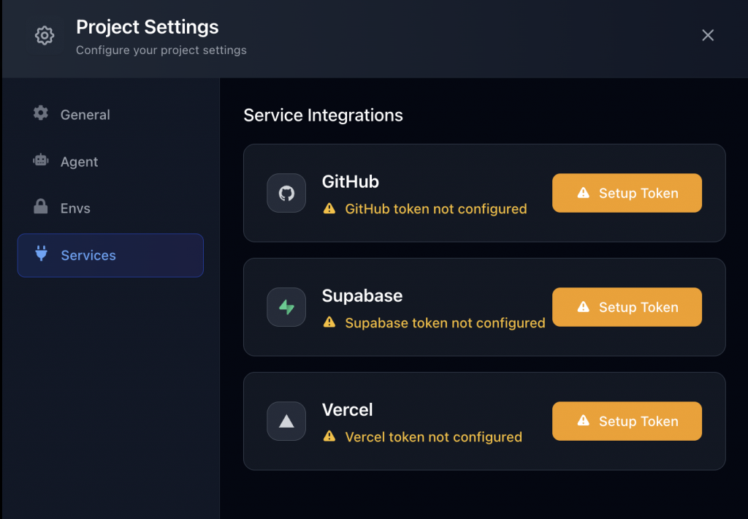
Task: Click warning icon beside GitHub token status
Action: [x=329, y=208]
